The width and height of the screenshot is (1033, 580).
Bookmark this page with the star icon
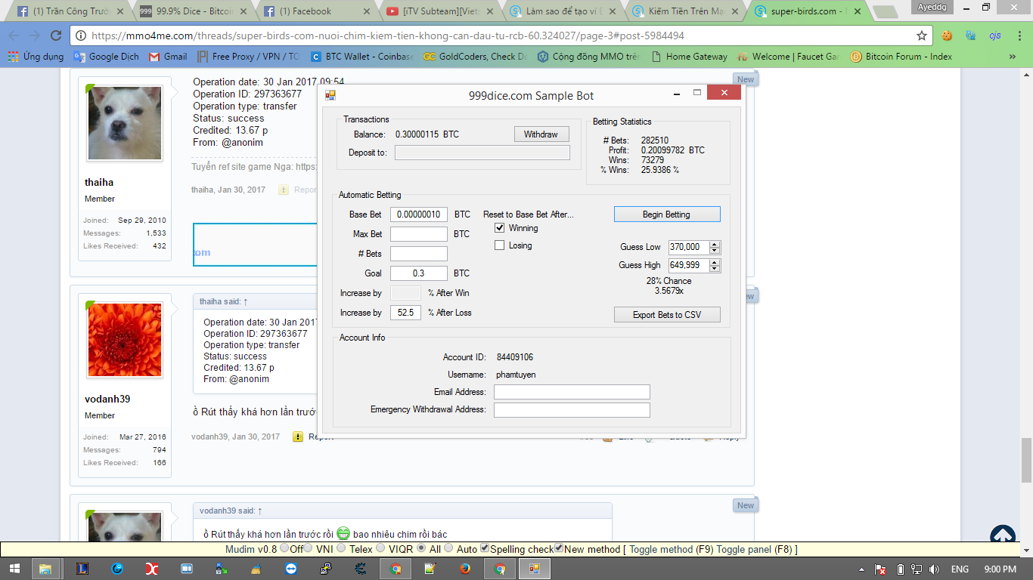922,35
